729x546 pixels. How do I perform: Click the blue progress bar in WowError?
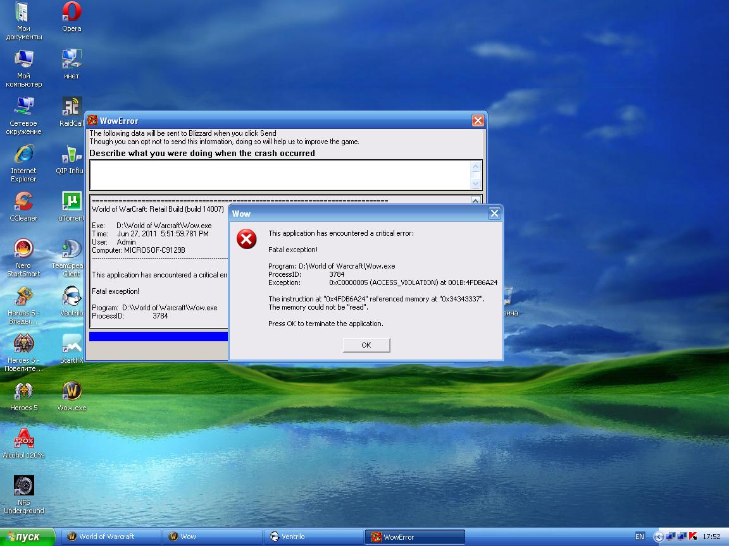point(159,337)
